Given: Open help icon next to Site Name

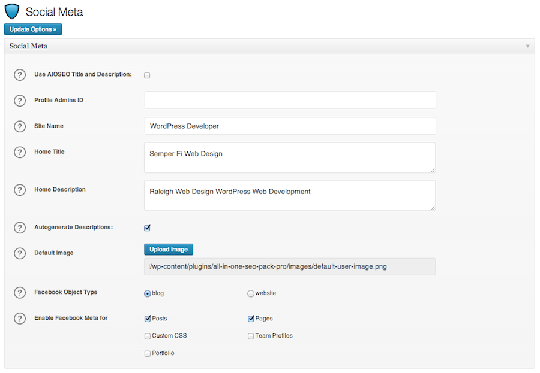Looking at the screenshot, I should tap(20, 126).
